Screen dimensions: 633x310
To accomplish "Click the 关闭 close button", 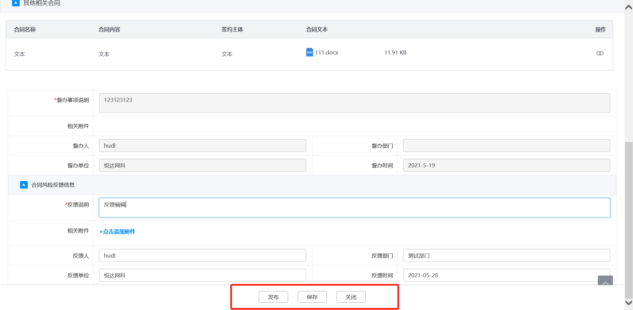I will (351, 297).
